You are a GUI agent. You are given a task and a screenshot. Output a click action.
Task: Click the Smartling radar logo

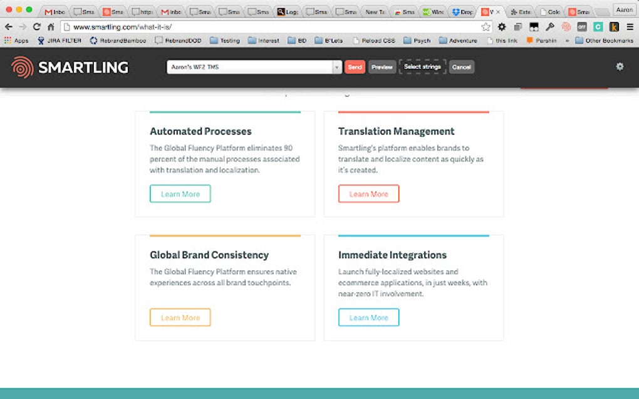click(23, 66)
